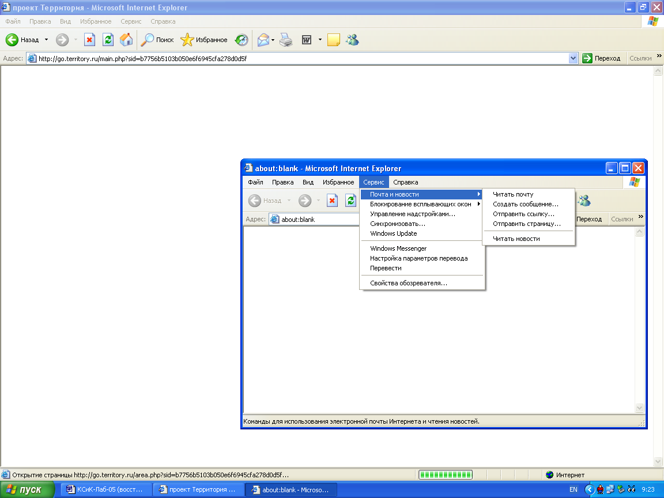Viewport: 664px width, 498px height.
Task: Select Почта и новости menu entry
Action: (x=422, y=194)
